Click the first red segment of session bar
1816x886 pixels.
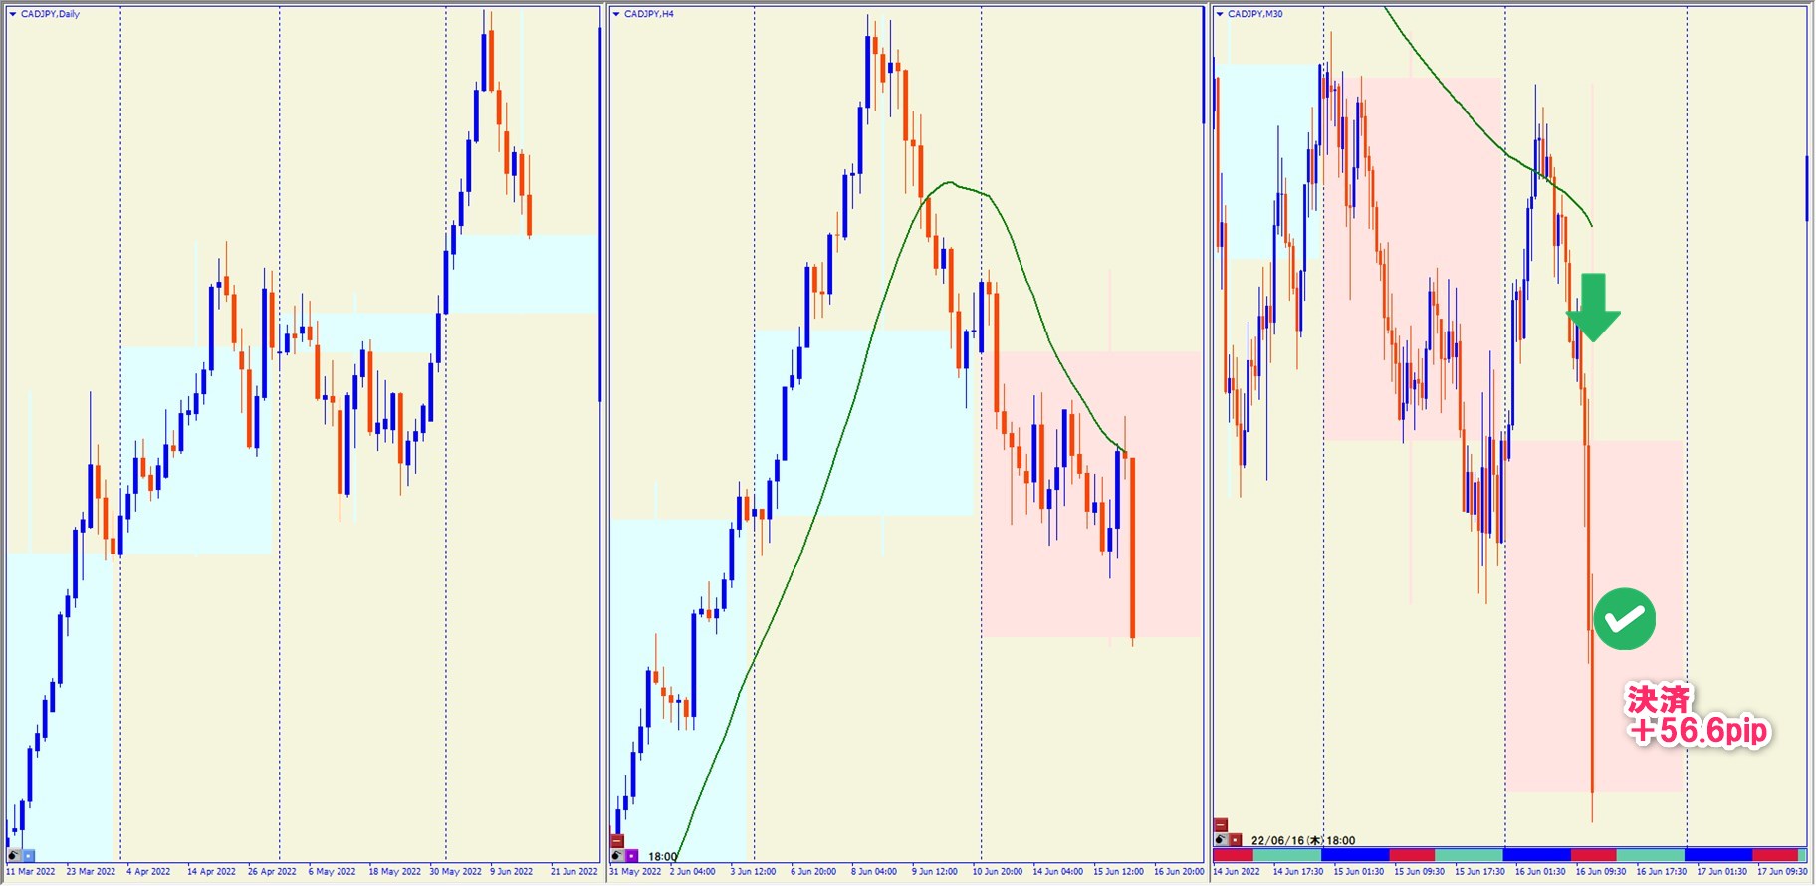1233,855
